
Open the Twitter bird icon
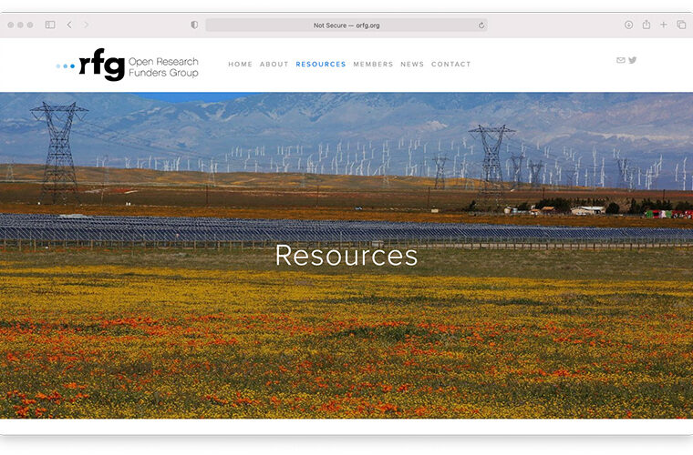click(x=633, y=60)
